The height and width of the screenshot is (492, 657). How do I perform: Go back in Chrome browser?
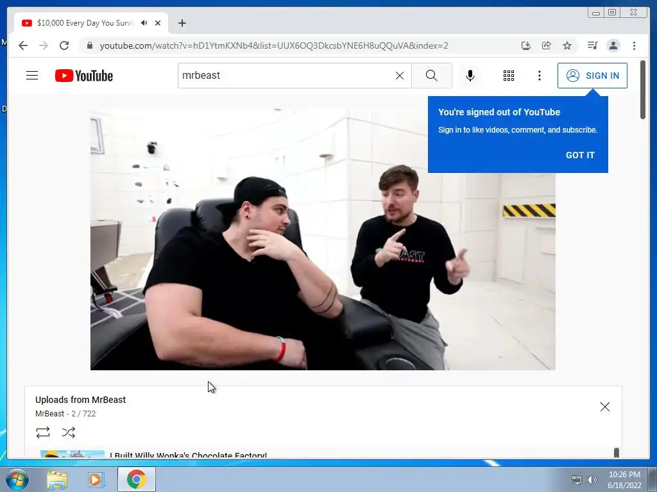pyautogui.click(x=23, y=45)
